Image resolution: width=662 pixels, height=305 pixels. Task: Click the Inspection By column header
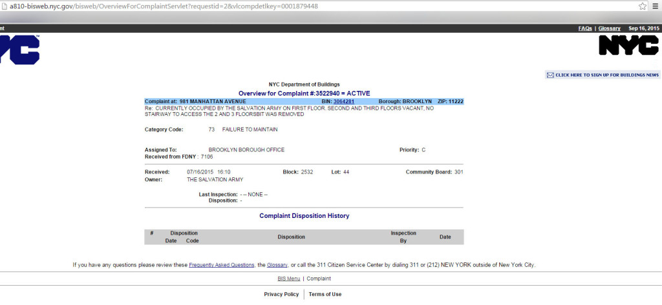403,237
